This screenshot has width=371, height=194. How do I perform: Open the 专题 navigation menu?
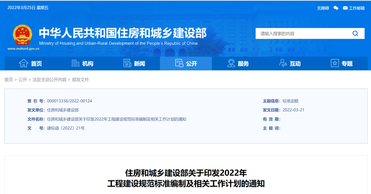click(x=341, y=64)
